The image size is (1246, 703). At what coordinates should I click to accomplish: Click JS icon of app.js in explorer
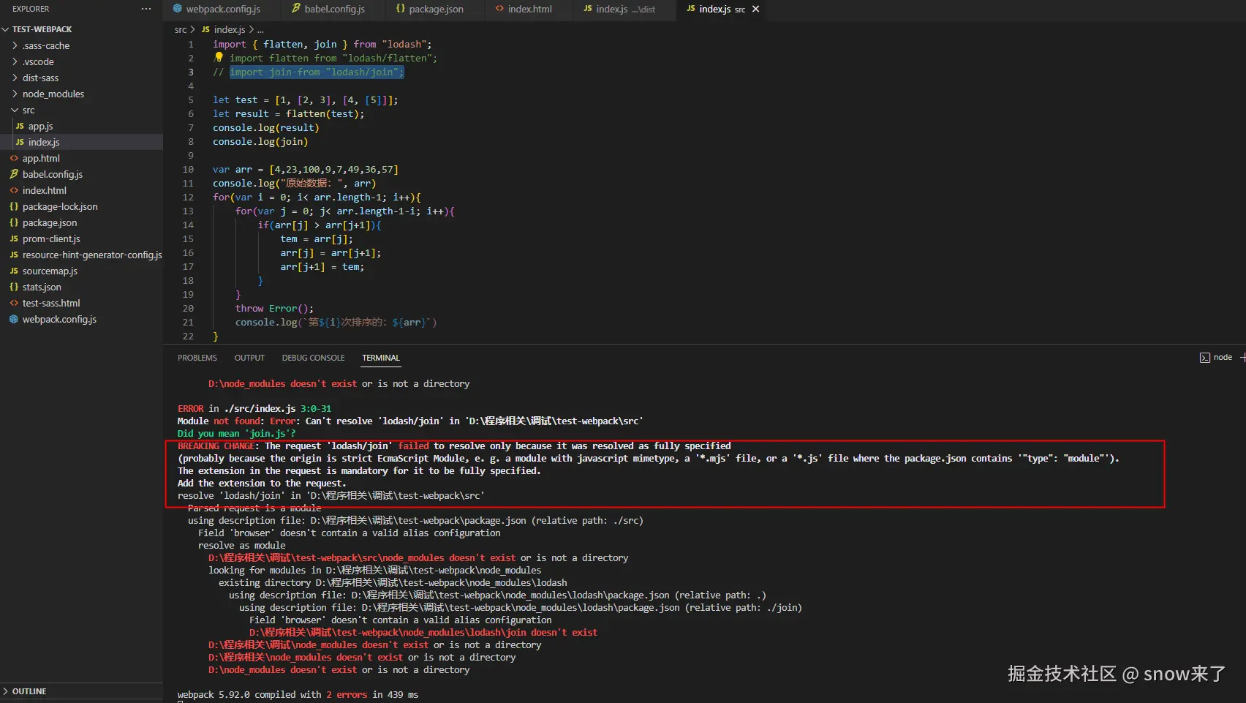click(x=20, y=126)
